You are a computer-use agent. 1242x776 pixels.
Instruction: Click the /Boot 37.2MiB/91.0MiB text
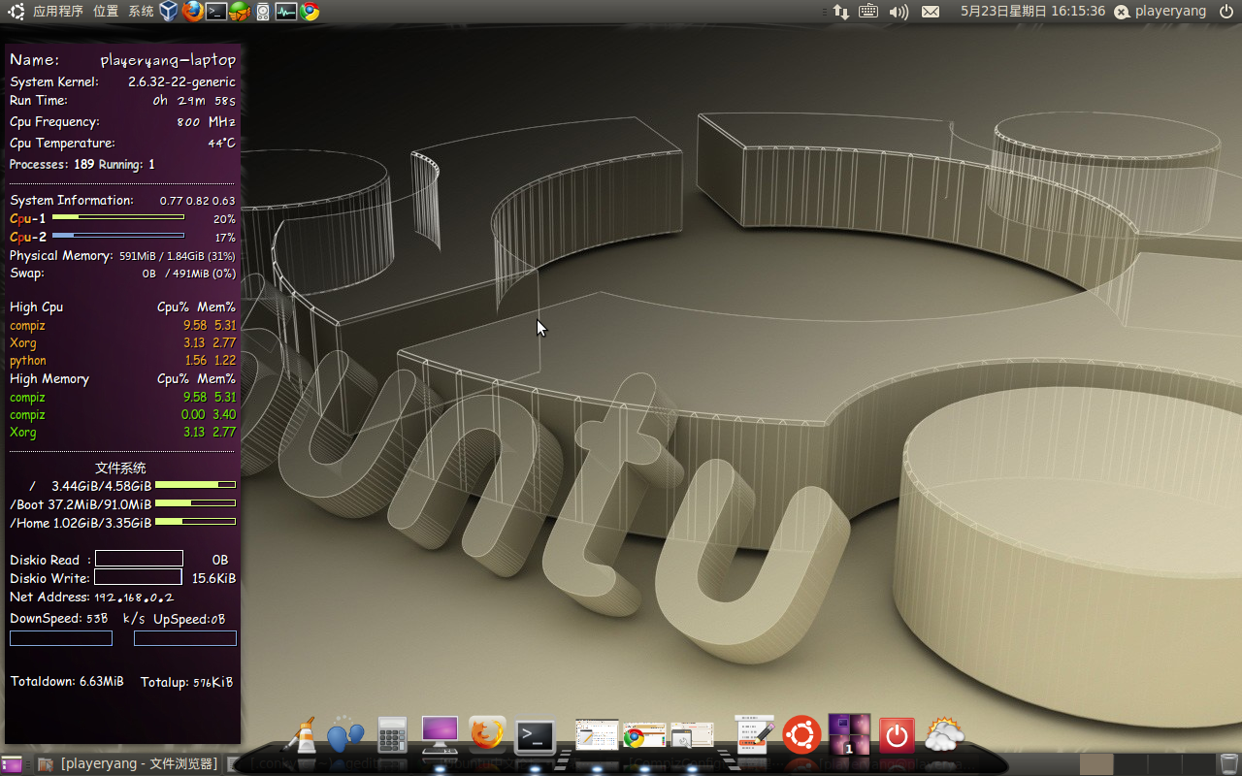81,504
